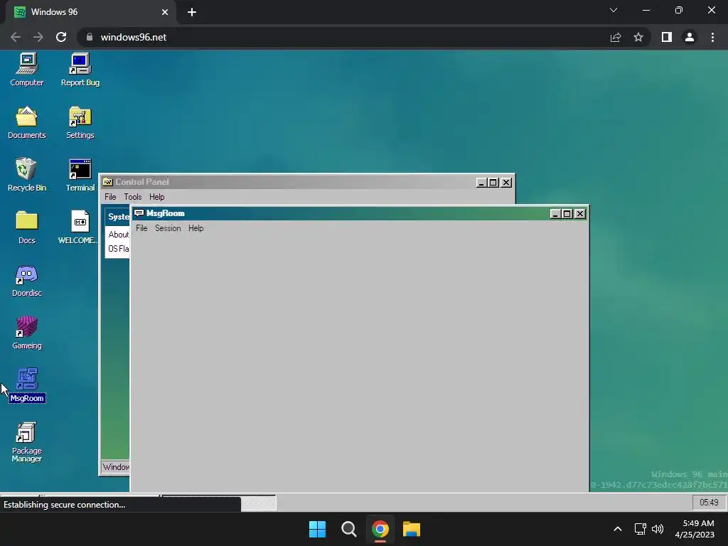
Task: Open the Computer desktop icon
Action: 26,70
